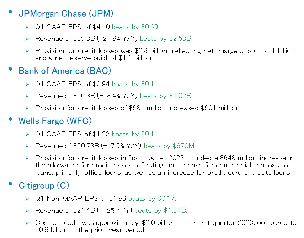
Task: Click the green "beats by $0.69" text
Action: [136, 27]
